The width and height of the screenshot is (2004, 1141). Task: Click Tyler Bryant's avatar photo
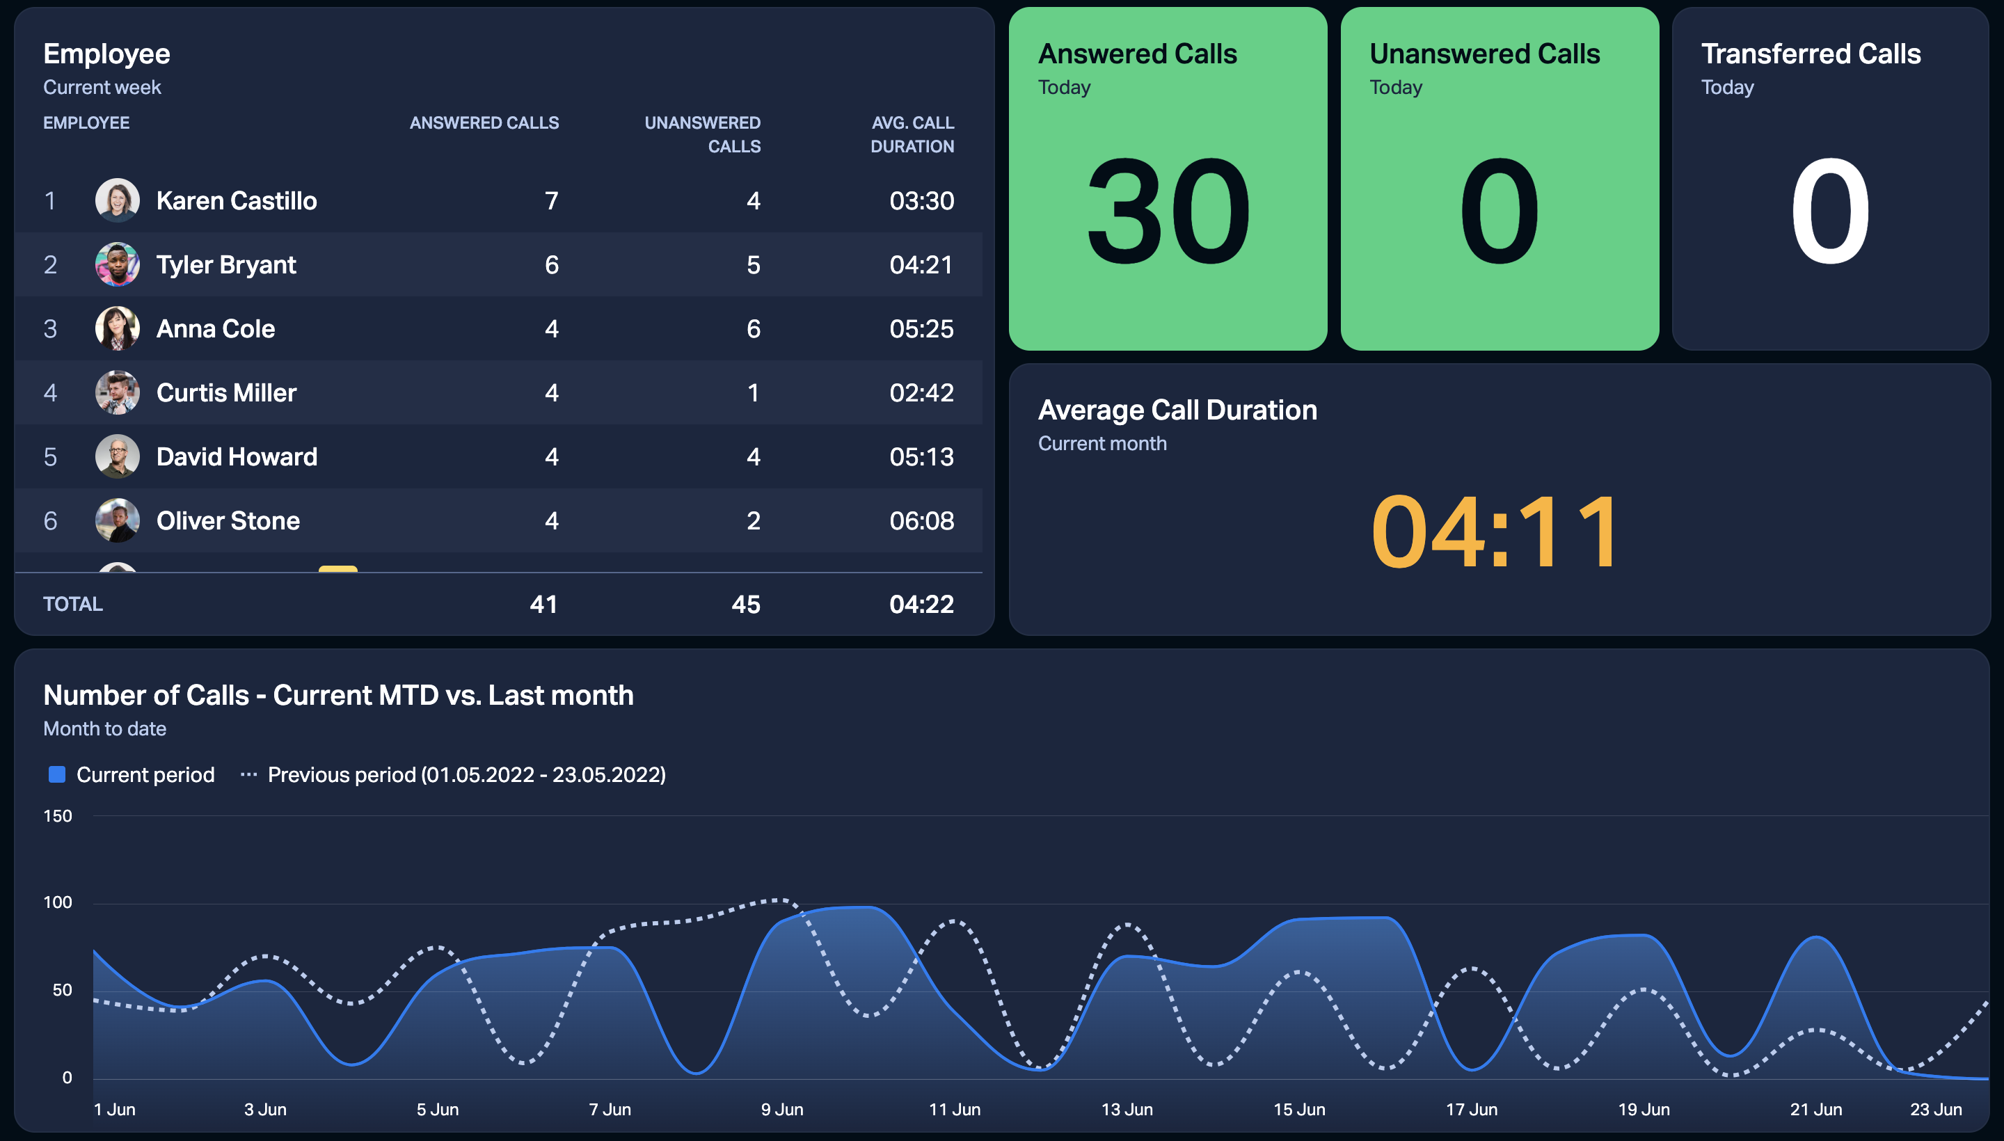[118, 265]
